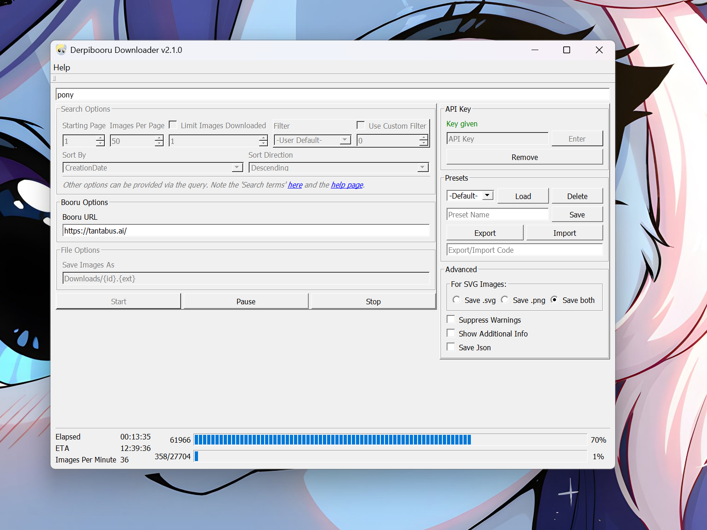Open the Help menu
Screen dimensions: 707x530
click(62, 68)
